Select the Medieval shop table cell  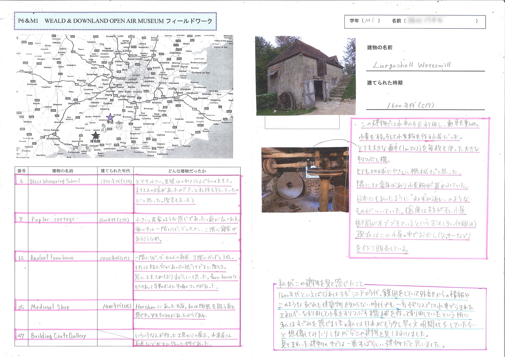click(56, 307)
